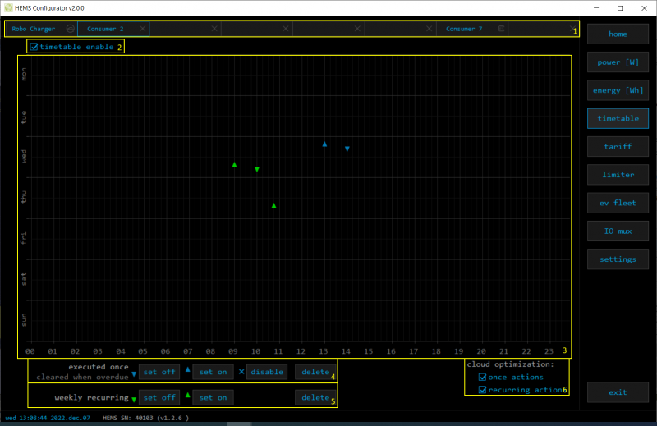Screen dimensions: 657x426
Task: Click the blue down-triangle marker at Wednesday 14:00
Action: click(347, 149)
